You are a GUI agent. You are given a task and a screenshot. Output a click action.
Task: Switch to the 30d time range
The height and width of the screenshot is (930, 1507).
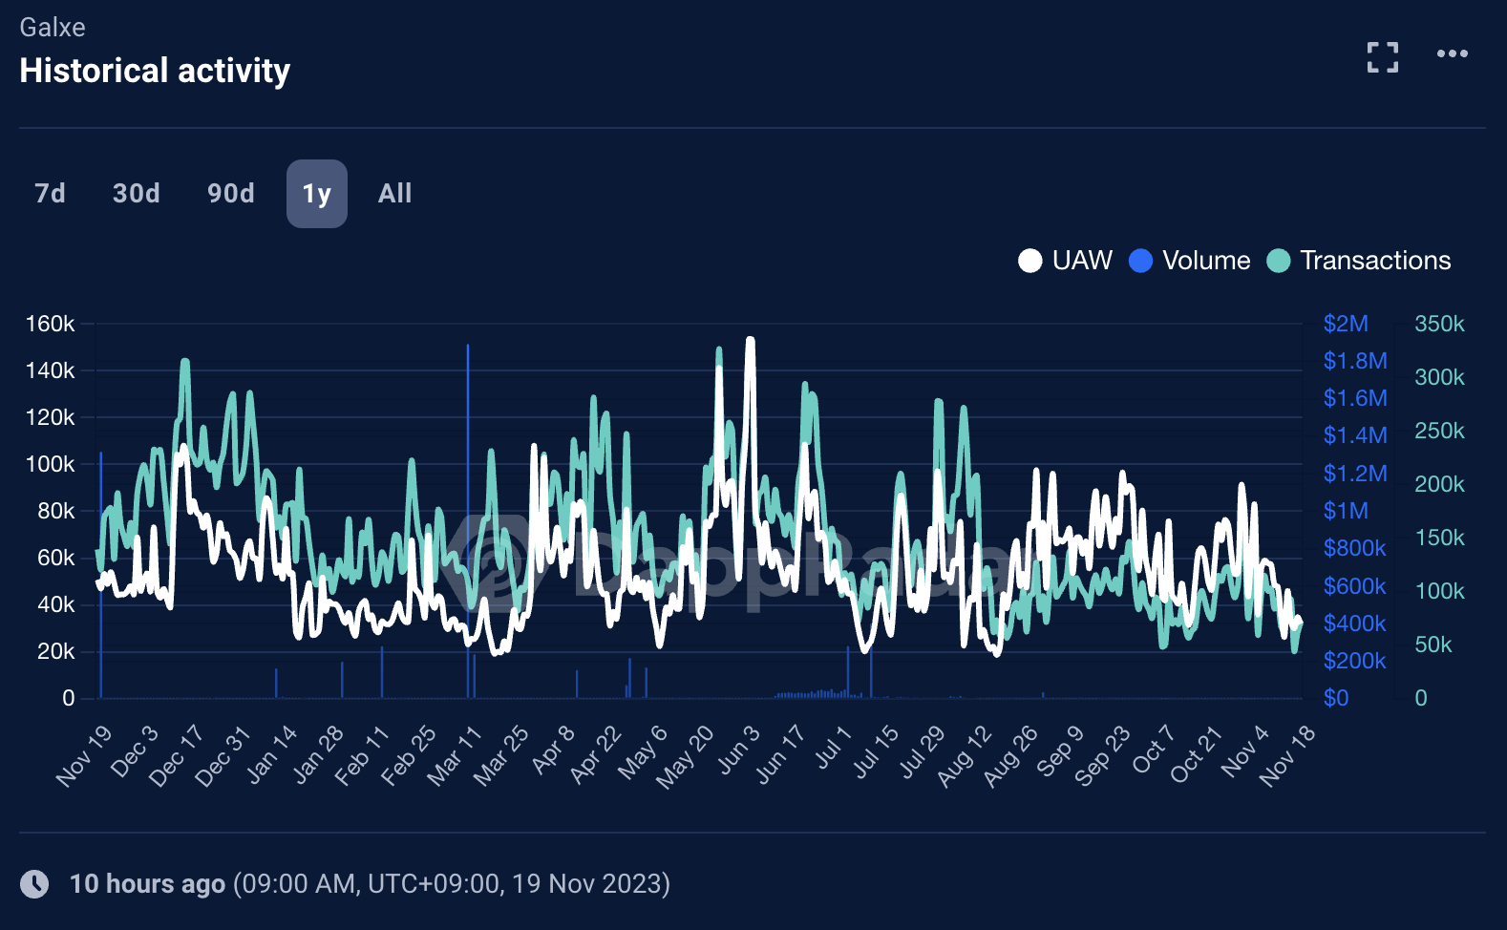(136, 194)
